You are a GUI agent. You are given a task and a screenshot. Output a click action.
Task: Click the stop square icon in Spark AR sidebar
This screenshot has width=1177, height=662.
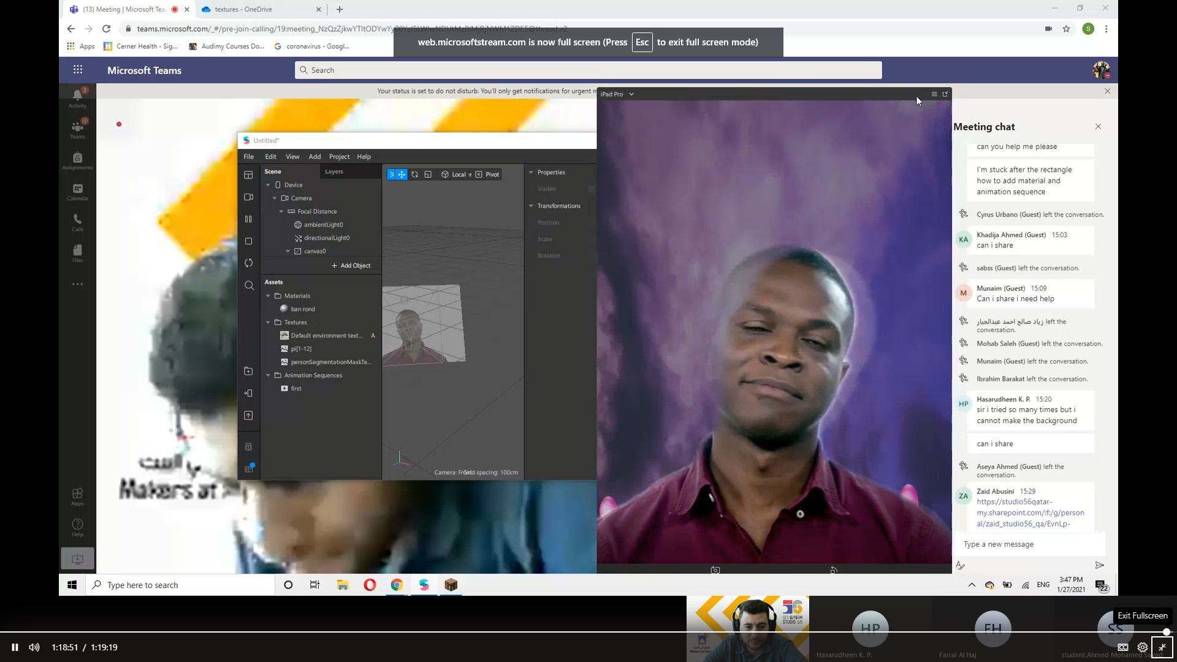tap(248, 242)
